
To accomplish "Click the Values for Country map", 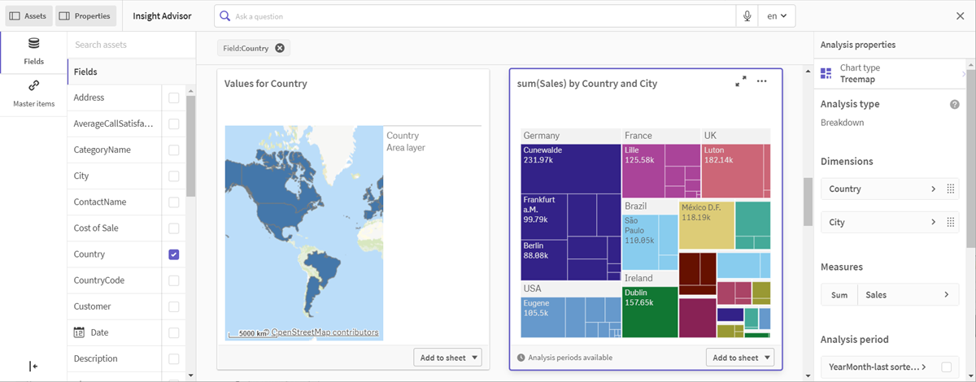I will (x=303, y=232).
